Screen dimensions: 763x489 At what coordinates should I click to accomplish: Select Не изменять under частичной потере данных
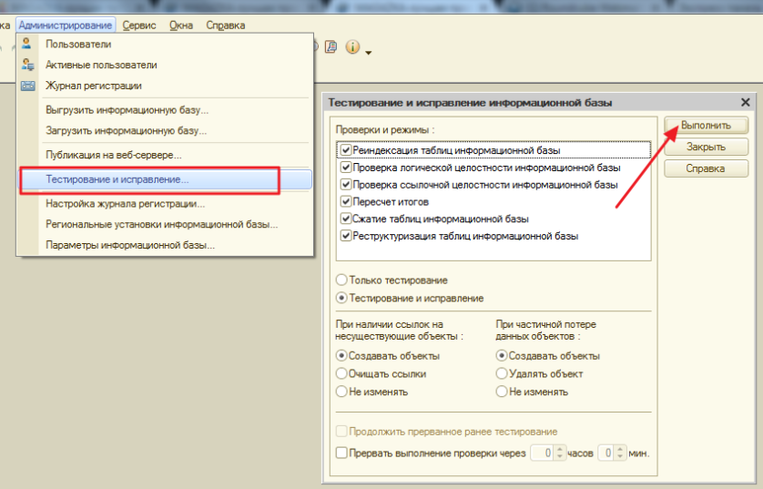click(x=501, y=392)
